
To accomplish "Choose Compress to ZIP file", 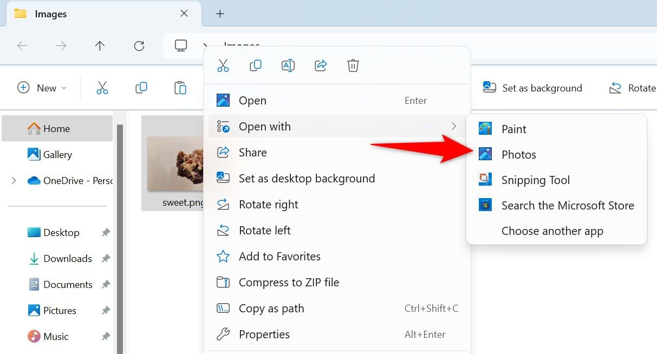I will point(337,283).
